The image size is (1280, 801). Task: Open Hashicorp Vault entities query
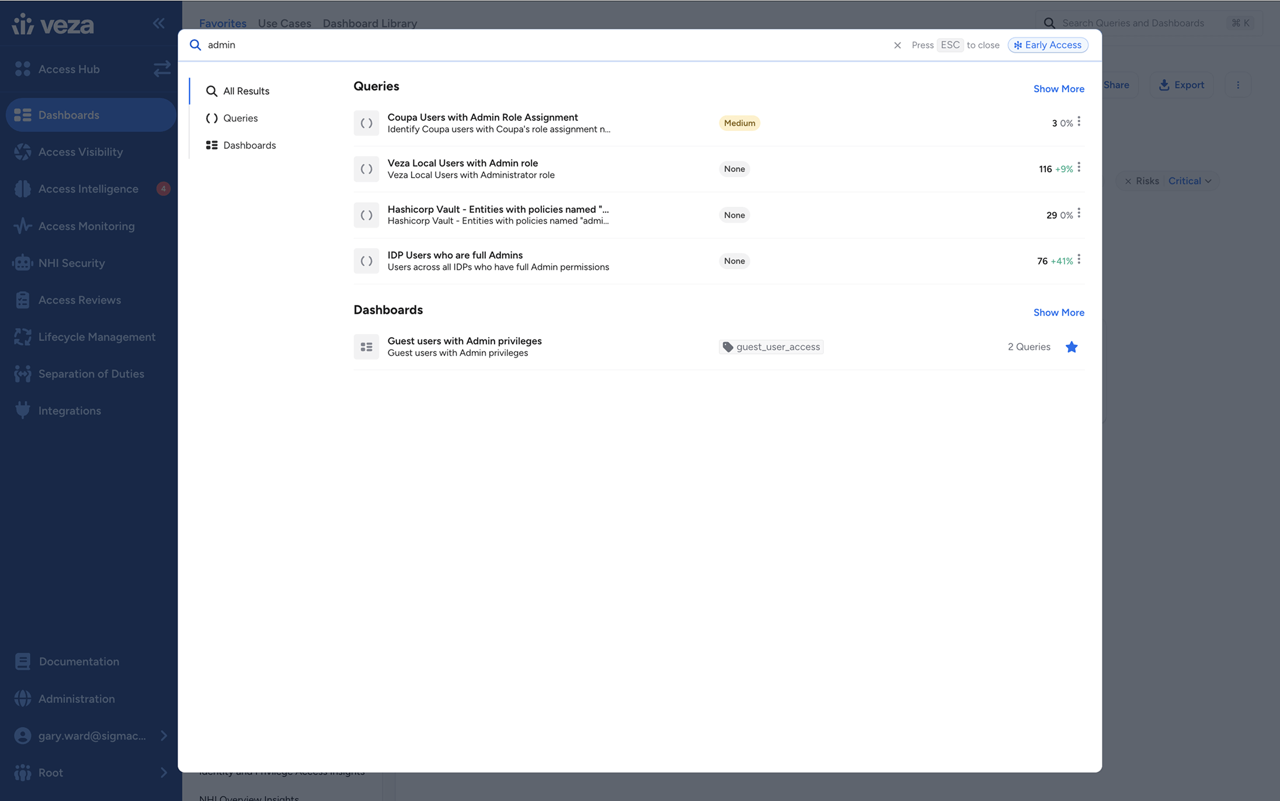pos(498,209)
